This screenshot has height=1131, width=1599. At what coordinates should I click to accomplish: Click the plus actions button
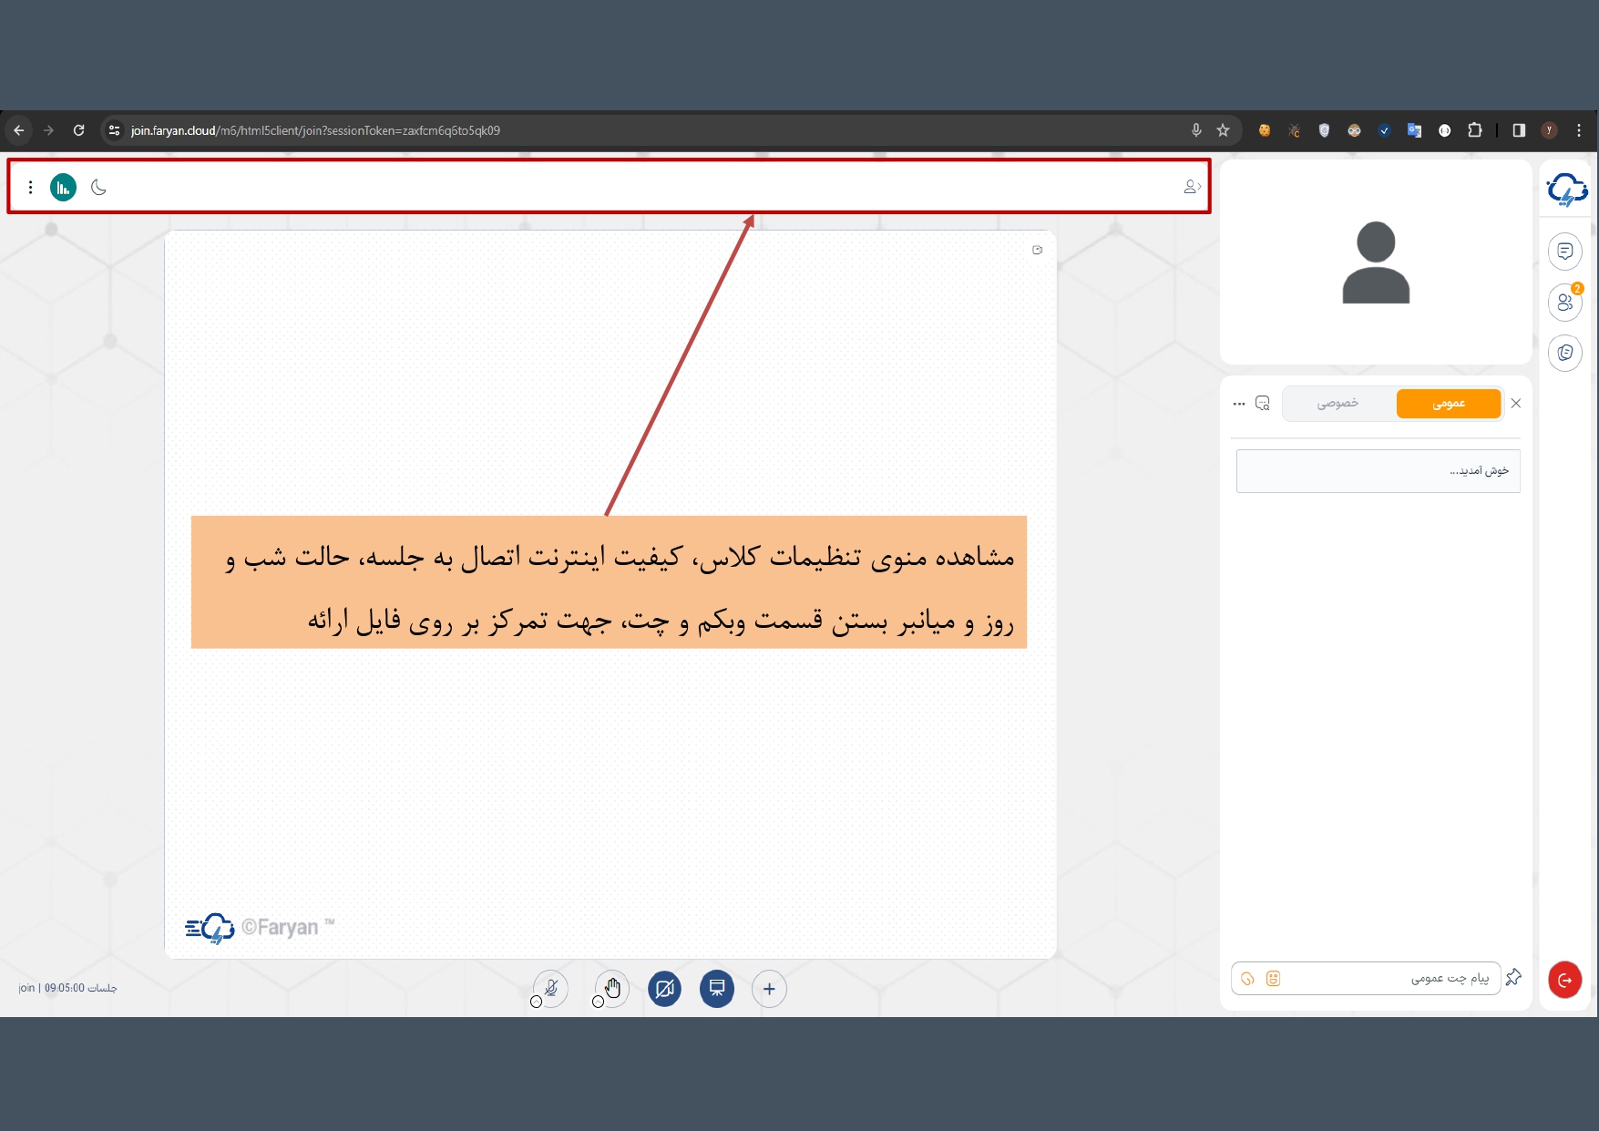click(x=769, y=989)
